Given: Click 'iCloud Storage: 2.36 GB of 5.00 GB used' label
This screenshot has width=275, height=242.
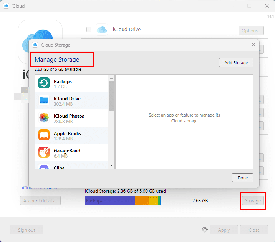Looking at the screenshot, I should (125, 191).
